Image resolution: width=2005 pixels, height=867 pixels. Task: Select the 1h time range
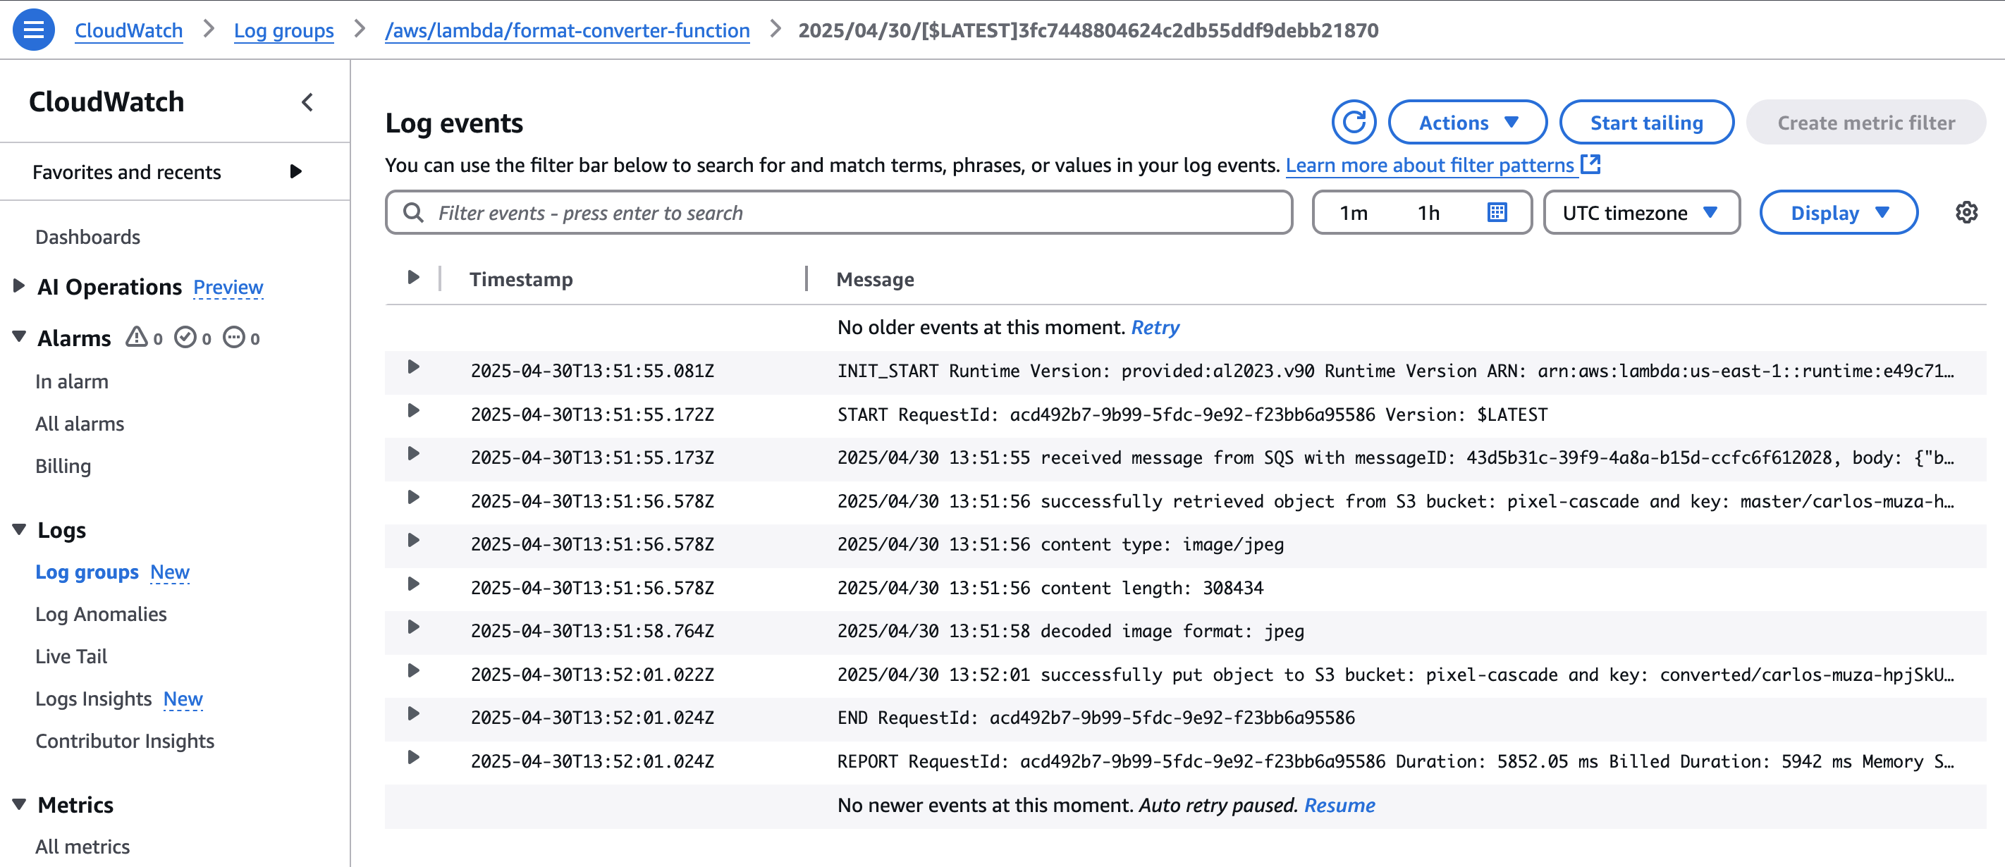1428,212
